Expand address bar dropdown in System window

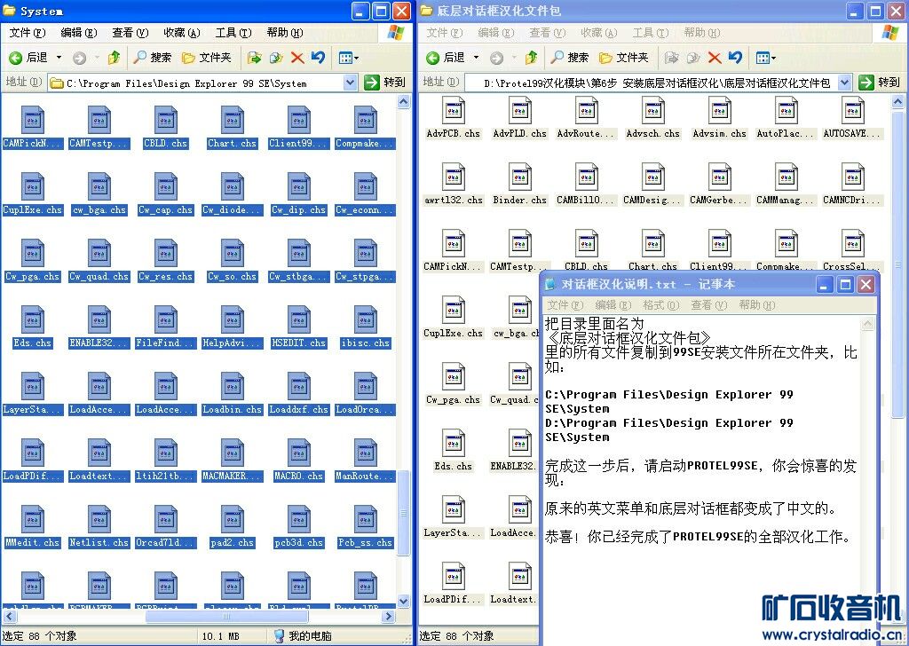(x=350, y=83)
